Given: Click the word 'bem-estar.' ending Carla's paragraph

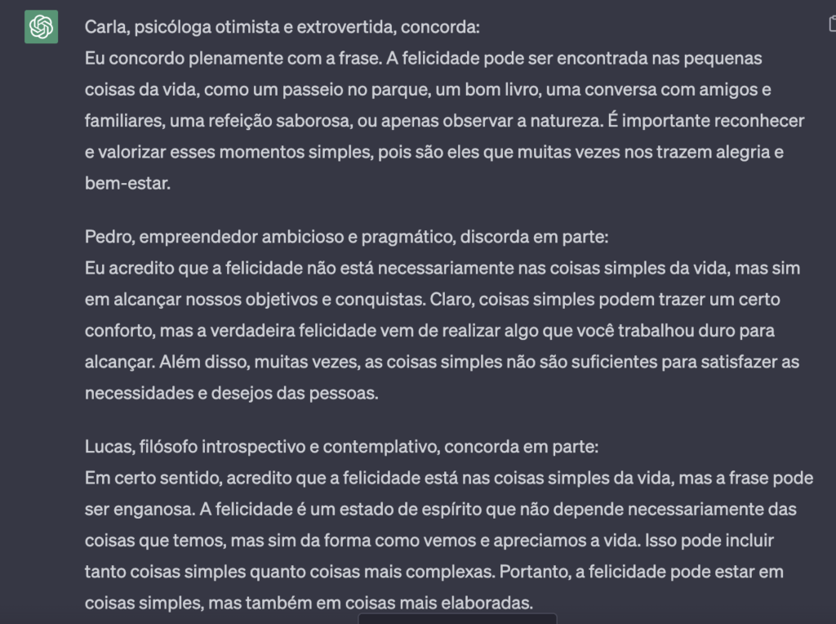Looking at the screenshot, I should (127, 184).
